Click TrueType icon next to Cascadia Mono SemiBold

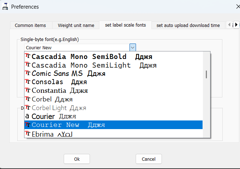(28, 56)
